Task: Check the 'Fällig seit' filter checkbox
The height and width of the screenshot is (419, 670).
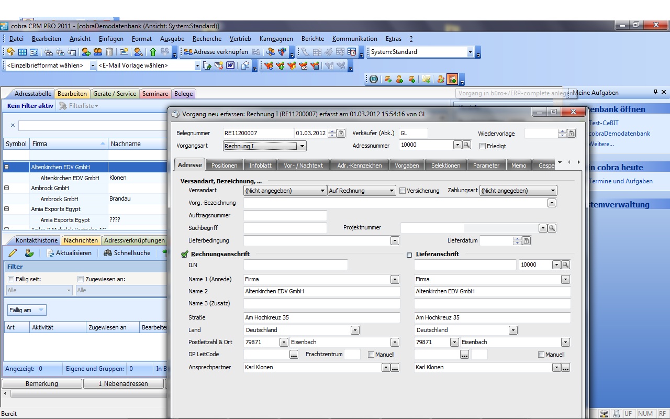Action: 11,279
